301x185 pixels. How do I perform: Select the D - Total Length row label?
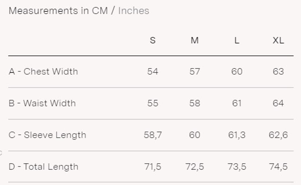click(44, 167)
